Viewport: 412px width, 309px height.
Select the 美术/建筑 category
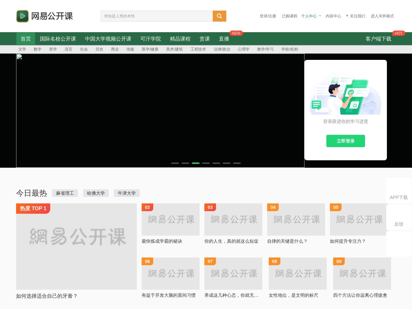[x=174, y=49]
